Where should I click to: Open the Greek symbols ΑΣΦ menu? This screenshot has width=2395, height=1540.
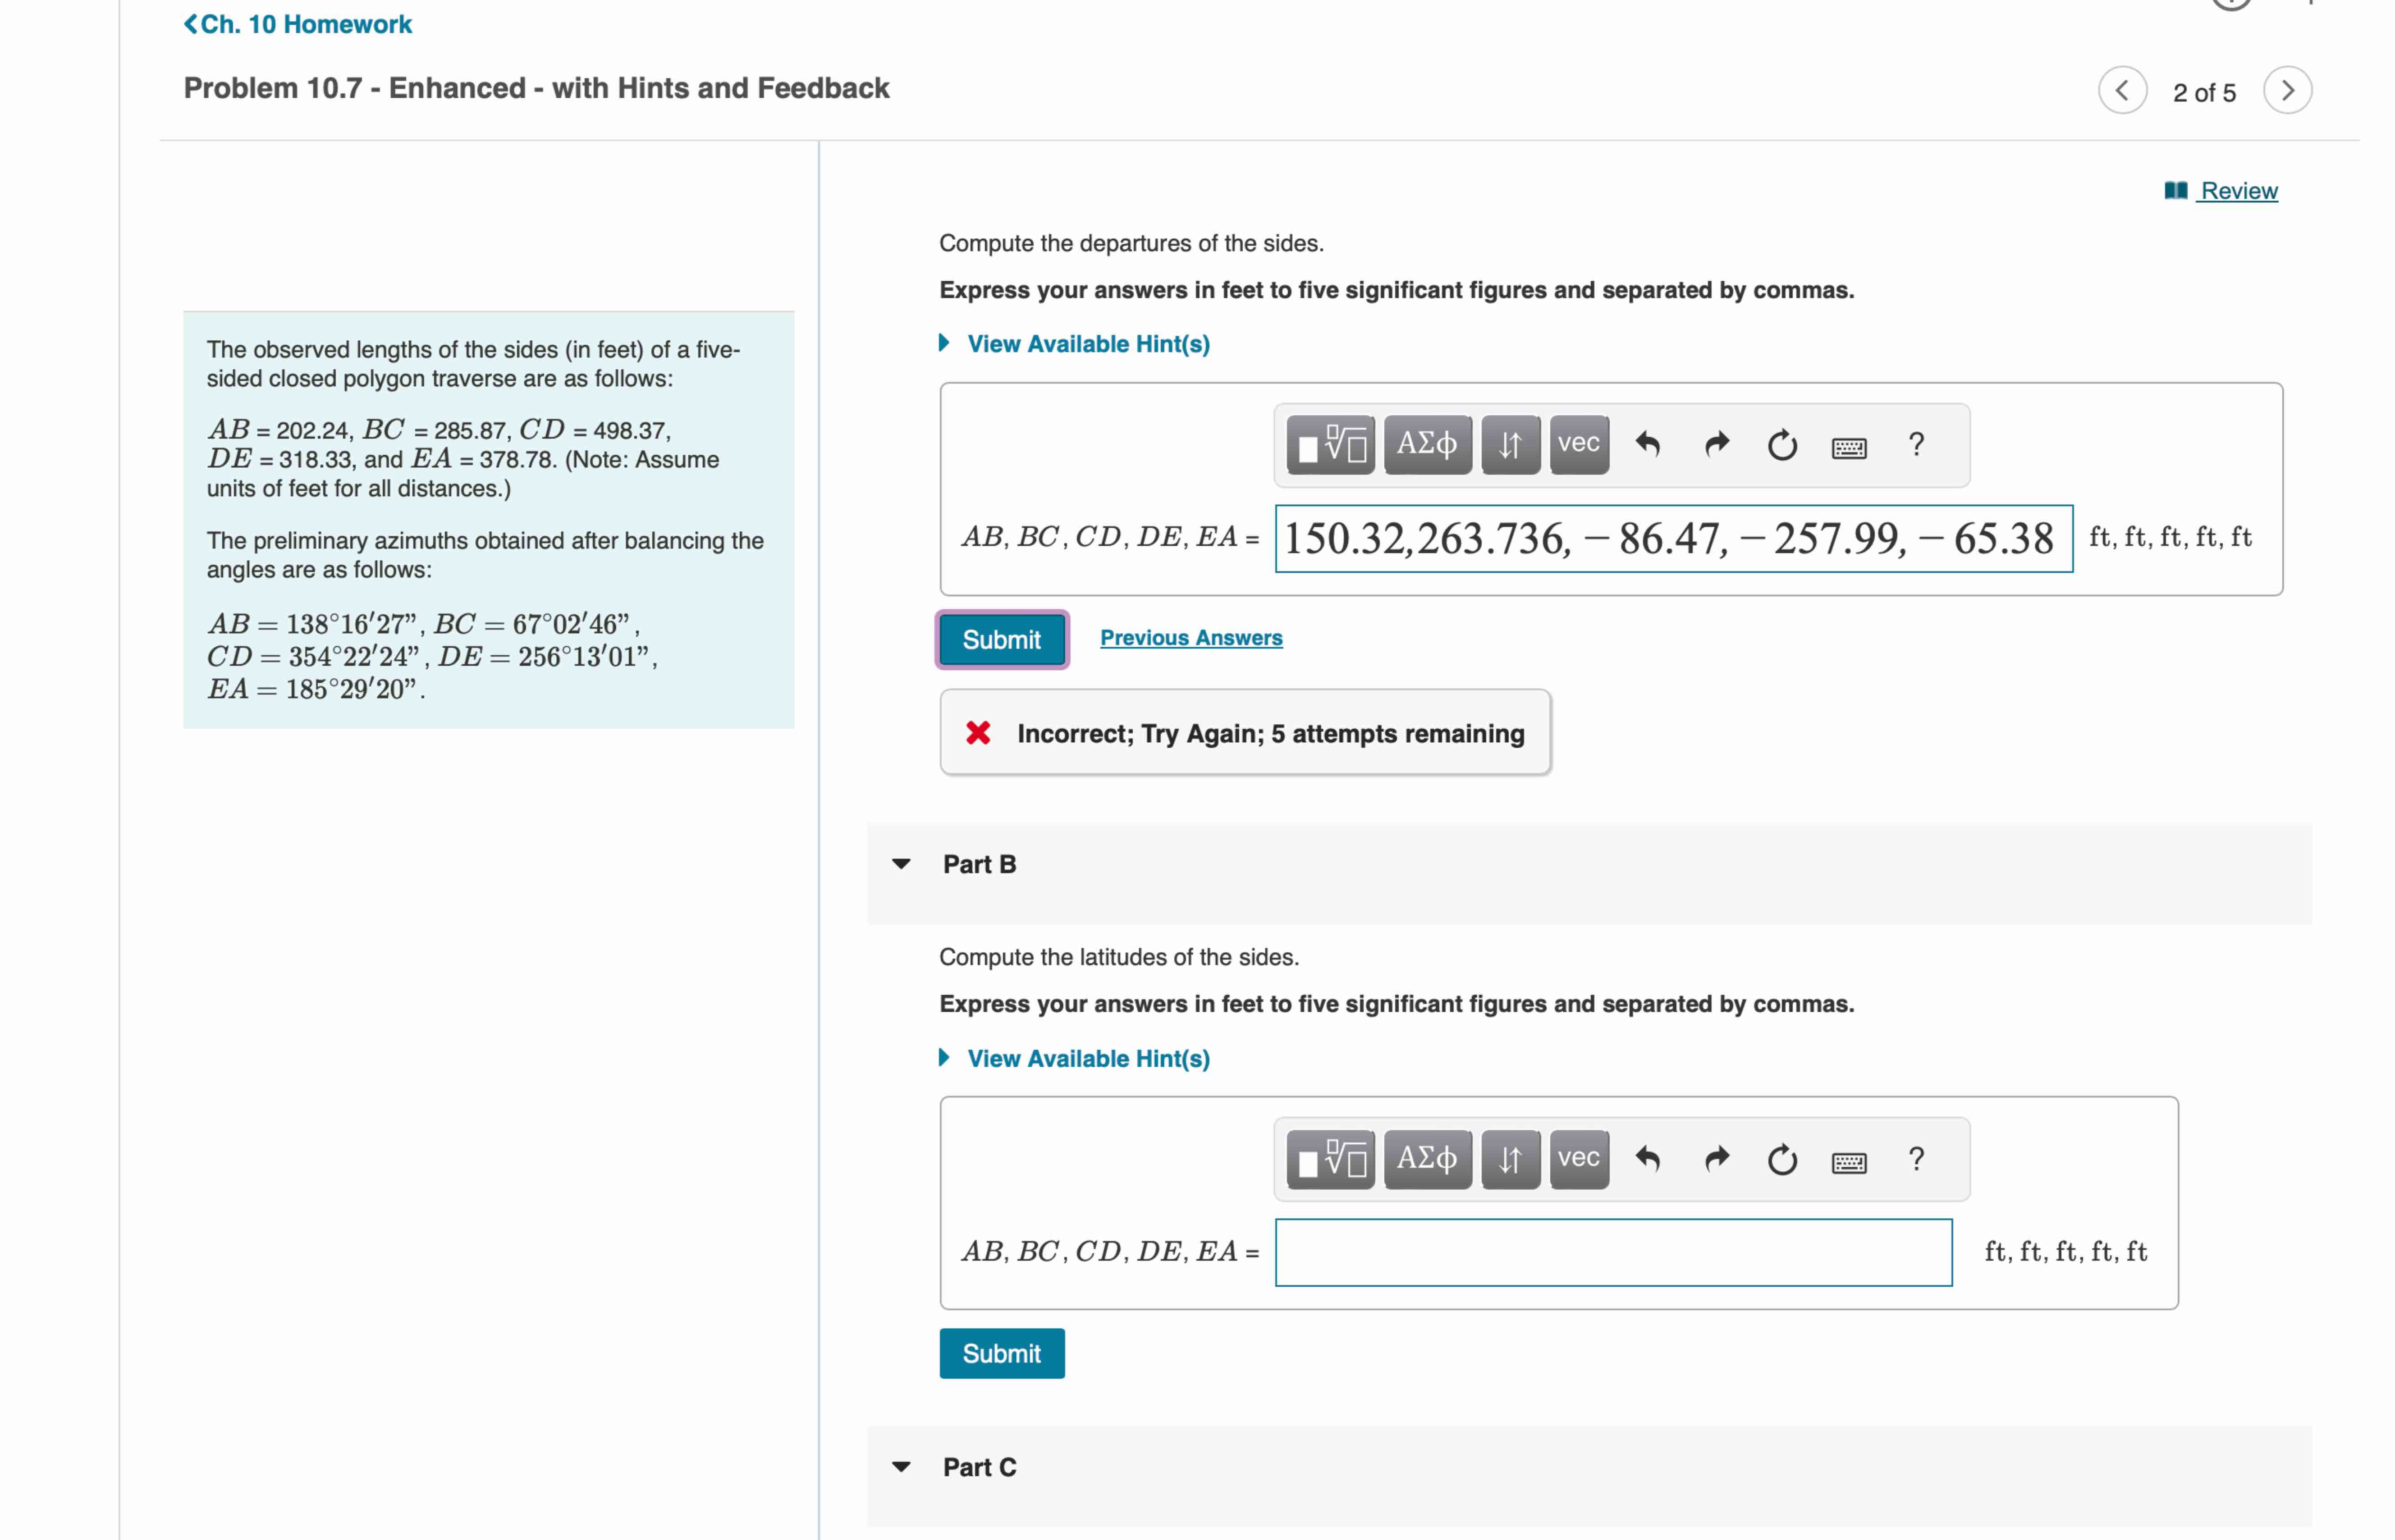point(1427,445)
